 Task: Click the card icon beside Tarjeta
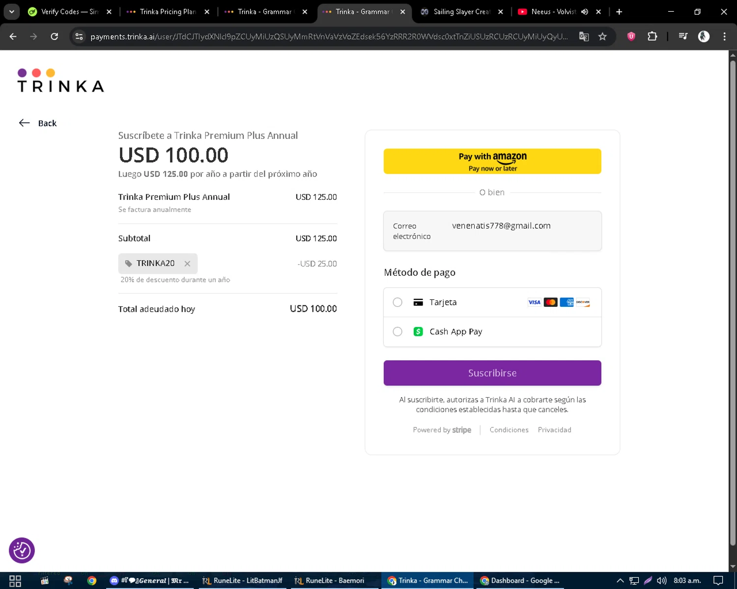[x=418, y=302]
